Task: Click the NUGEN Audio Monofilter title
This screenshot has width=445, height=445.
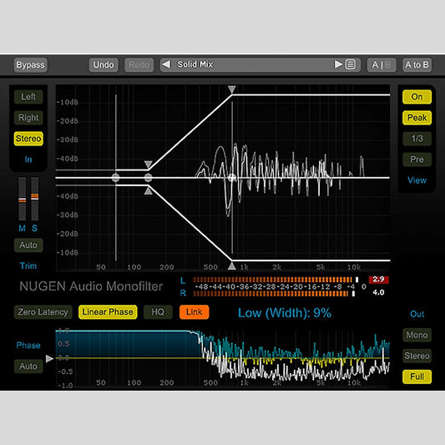Action: [x=91, y=286]
